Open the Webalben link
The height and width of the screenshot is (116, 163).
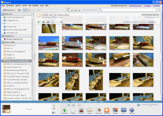(147, 5)
